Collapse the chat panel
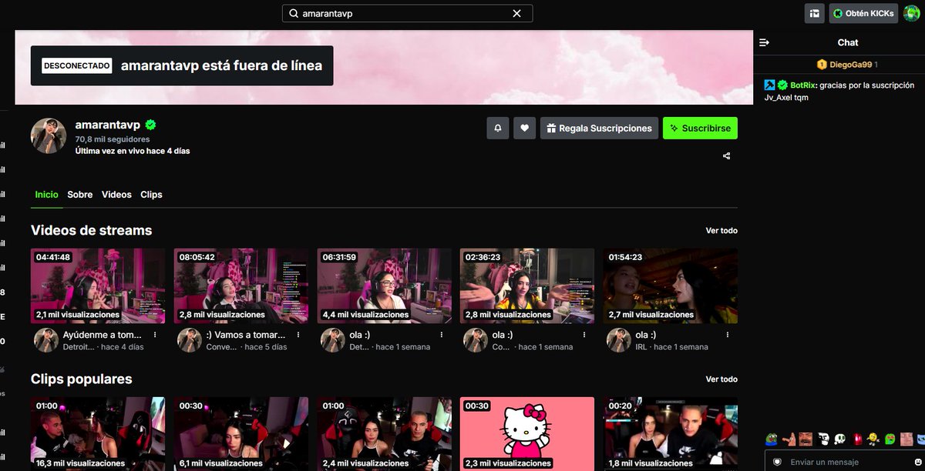 click(x=765, y=42)
